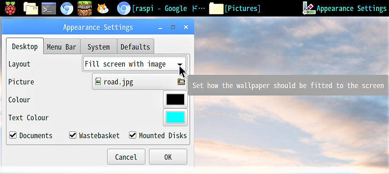Toggle the Wastebasket checkbox
This screenshot has height=174, width=389.
73,135
